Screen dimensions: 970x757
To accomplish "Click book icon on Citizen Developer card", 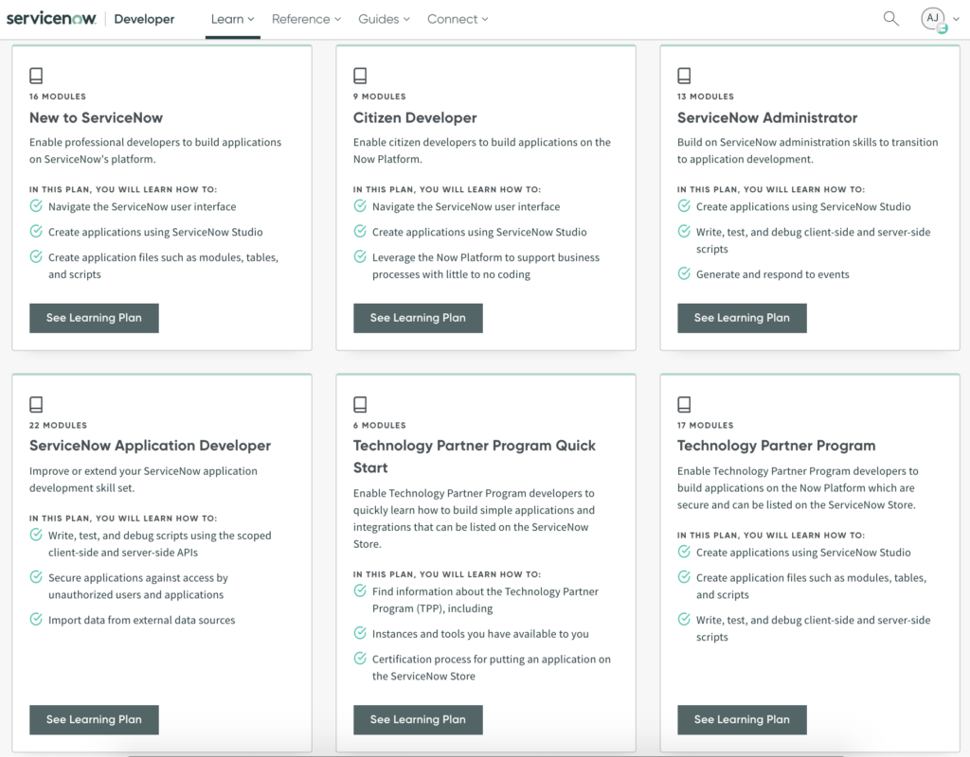I will pyautogui.click(x=360, y=76).
